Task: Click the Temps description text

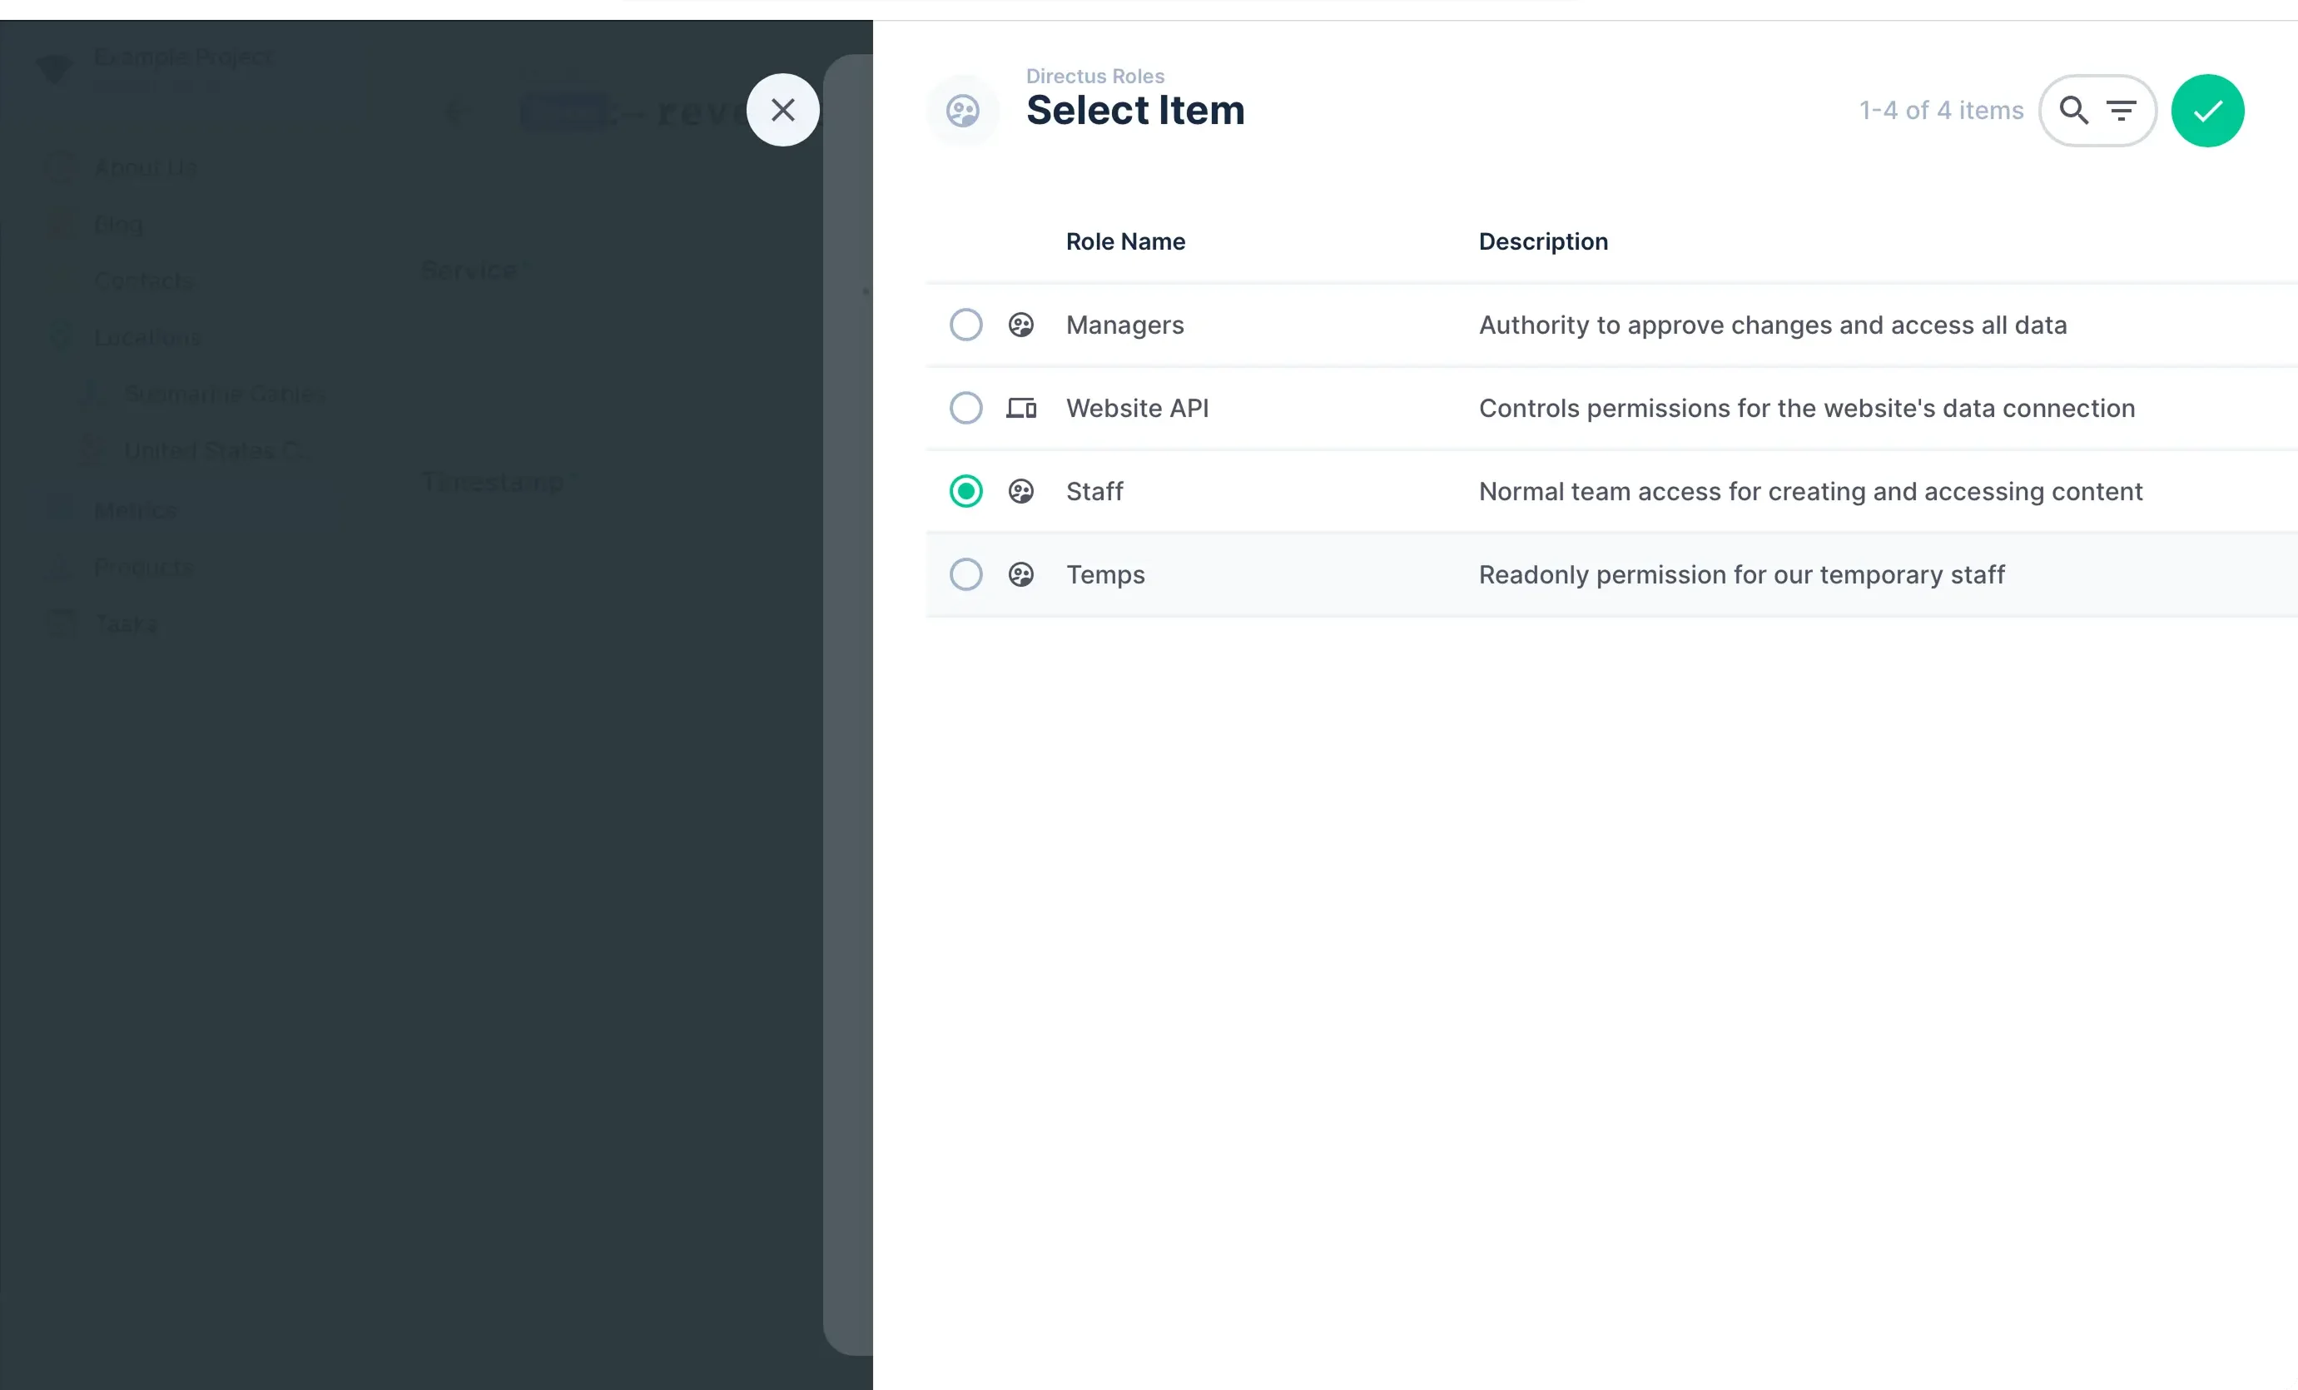Action: 1742,573
